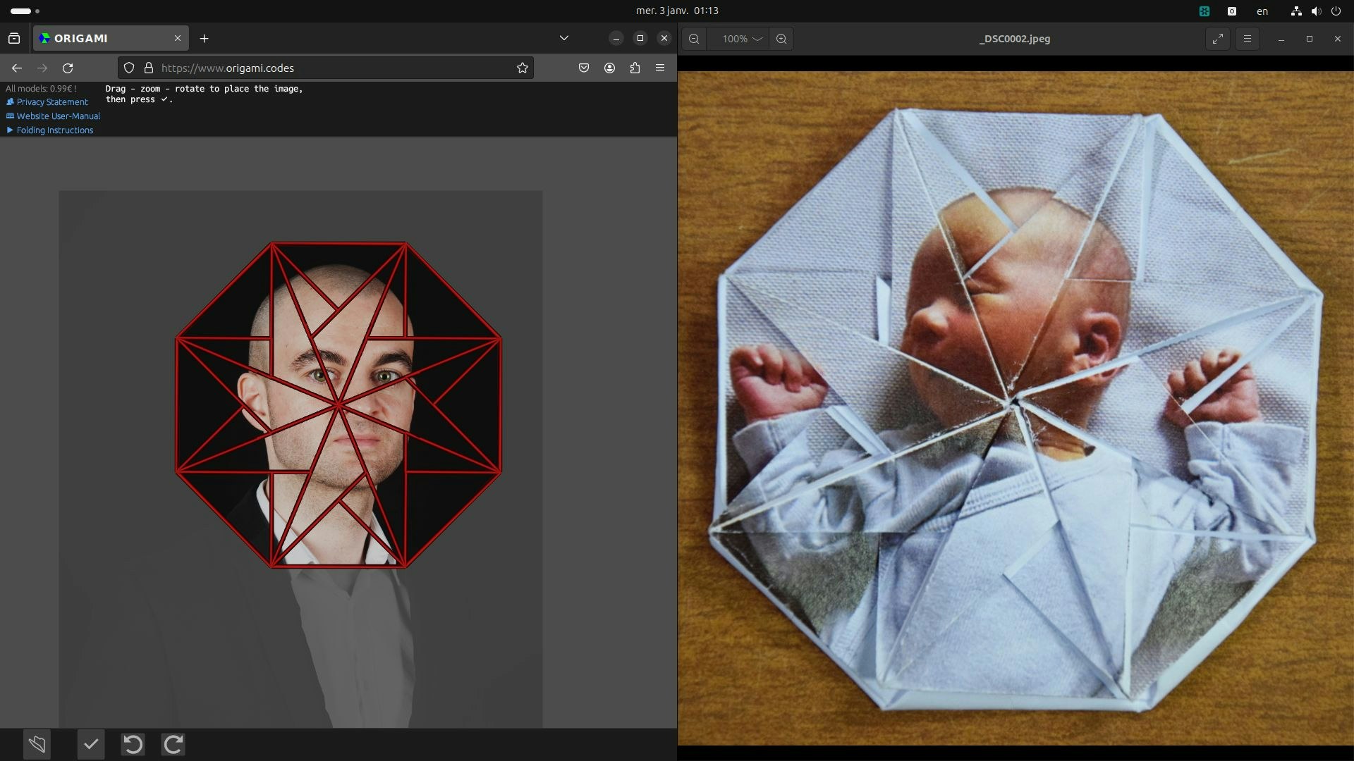Open the image viewer hamburger menu
1354x761 pixels.
tap(1248, 39)
